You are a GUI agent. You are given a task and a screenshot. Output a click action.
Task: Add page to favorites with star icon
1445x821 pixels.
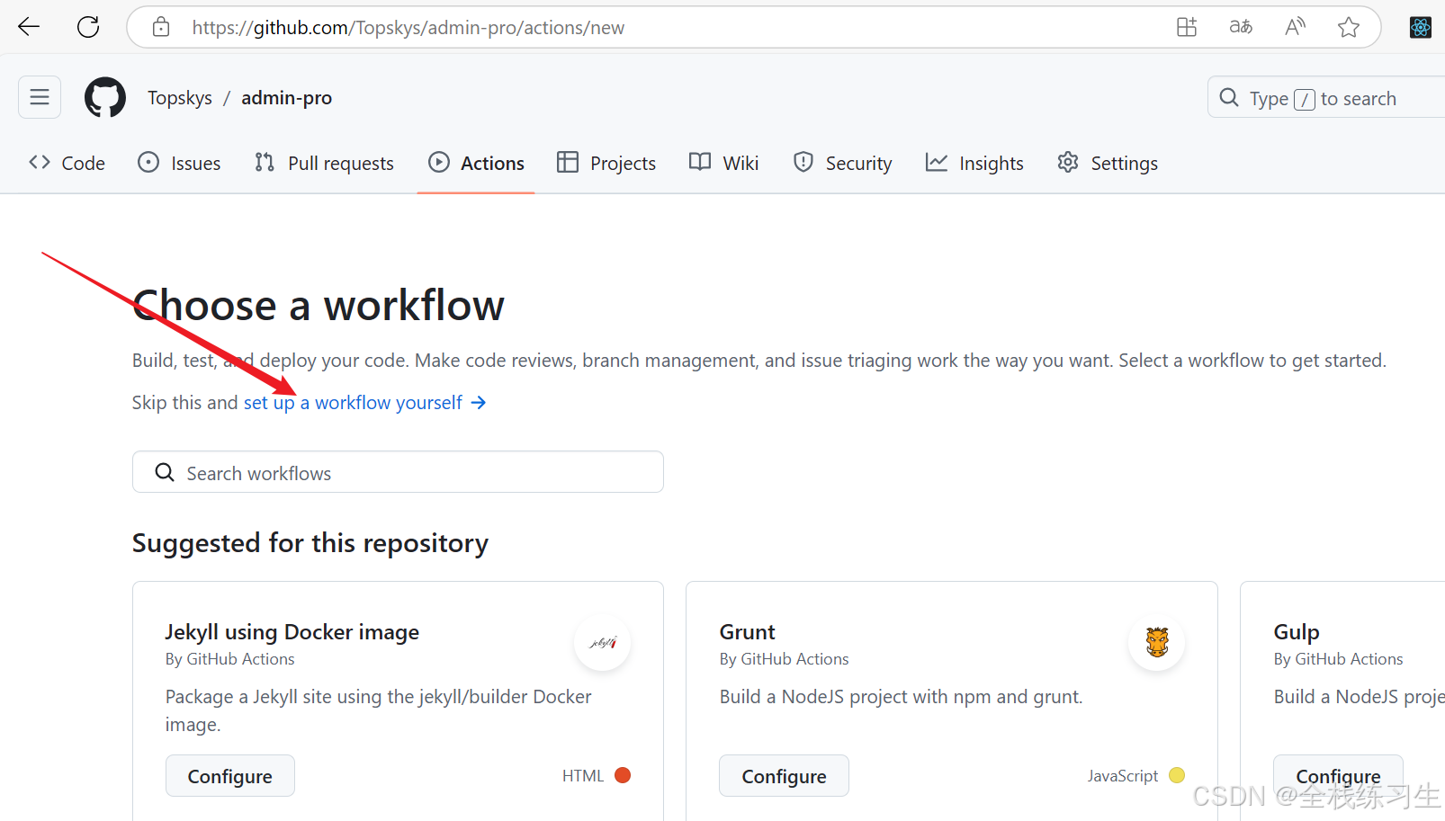(1349, 27)
